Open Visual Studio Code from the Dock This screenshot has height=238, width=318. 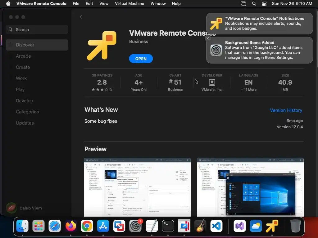216,226
